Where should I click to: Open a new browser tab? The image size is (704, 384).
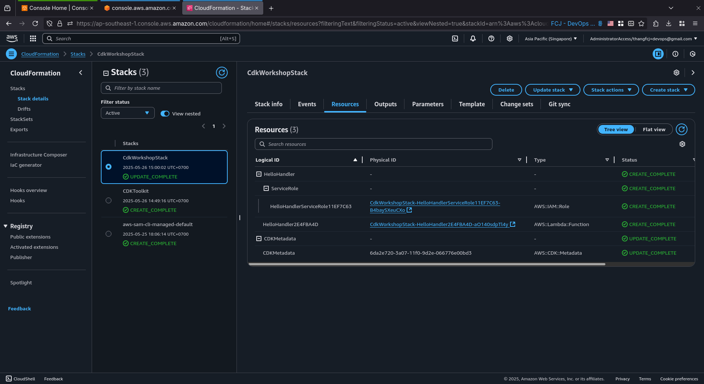tap(271, 8)
